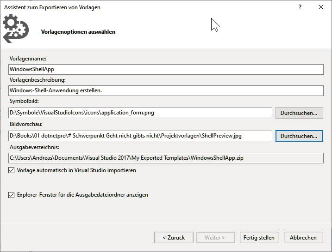332x252 pixels.
Task: Go back with the Zurück button
Action: point(174,237)
